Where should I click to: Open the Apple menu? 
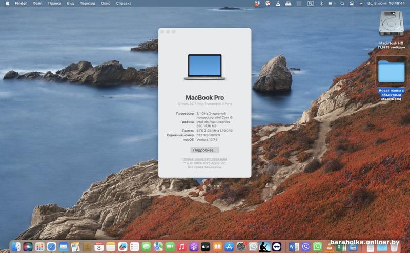[x=7, y=3]
